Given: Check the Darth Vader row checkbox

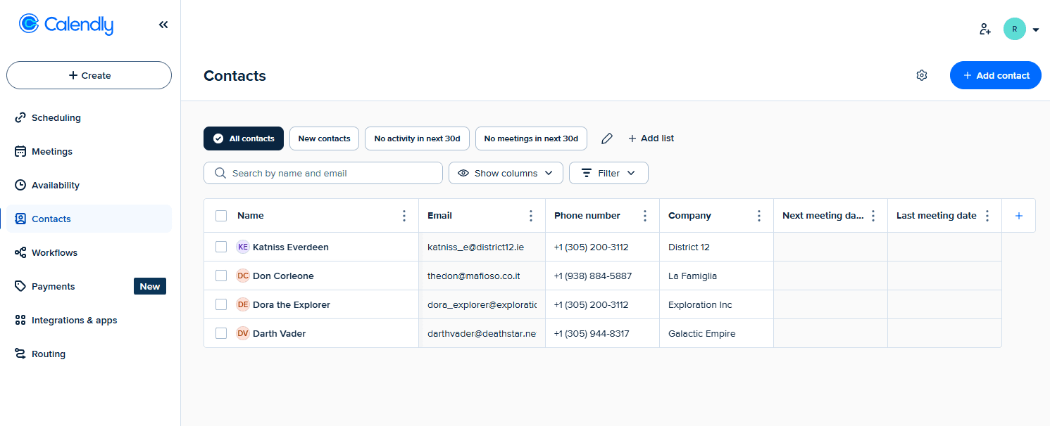Looking at the screenshot, I should click(x=221, y=333).
